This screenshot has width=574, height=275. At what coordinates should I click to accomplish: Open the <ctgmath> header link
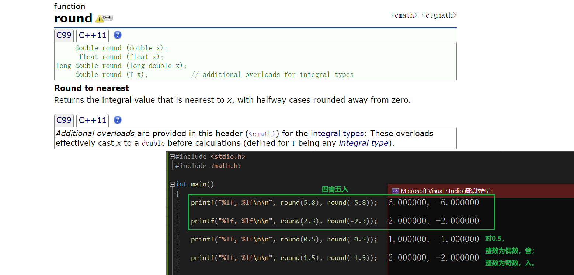point(439,15)
